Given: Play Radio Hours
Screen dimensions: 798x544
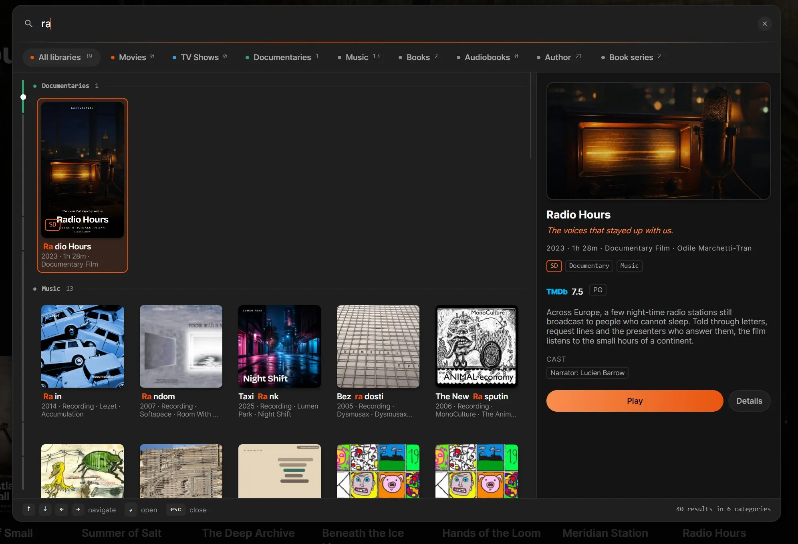Looking at the screenshot, I should click(x=635, y=401).
